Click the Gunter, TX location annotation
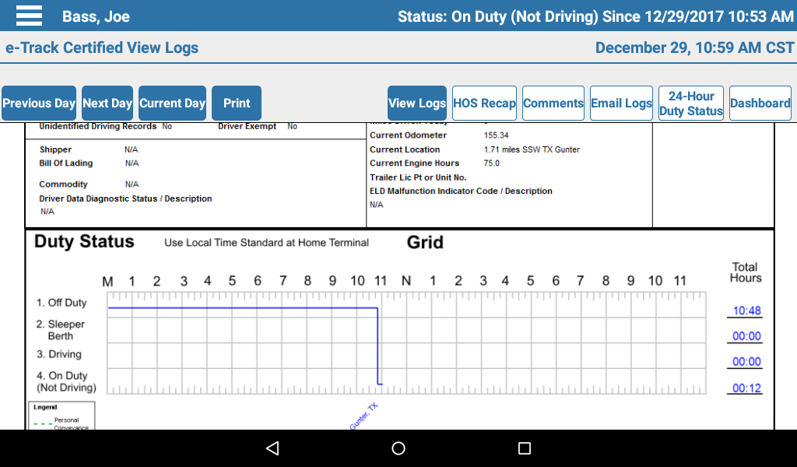This screenshot has height=467, width=797. click(363, 416)
